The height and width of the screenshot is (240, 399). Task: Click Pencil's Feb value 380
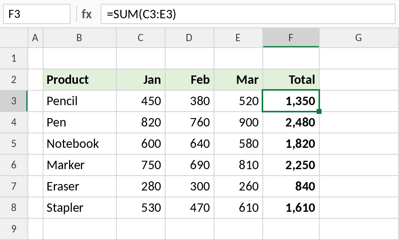point(190,101)
